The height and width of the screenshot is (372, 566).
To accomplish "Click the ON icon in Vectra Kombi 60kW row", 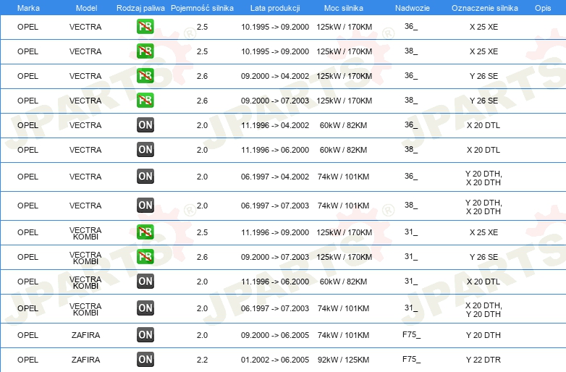I will 145,281.
